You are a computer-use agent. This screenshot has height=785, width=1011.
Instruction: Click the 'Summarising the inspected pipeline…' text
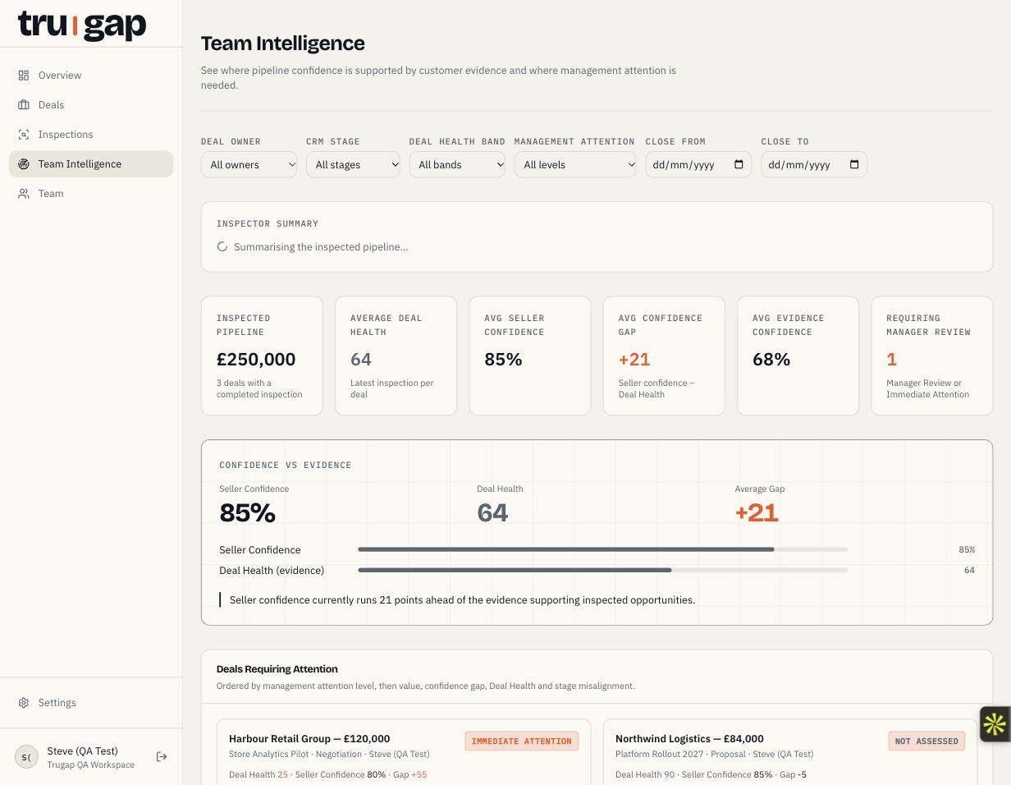click(x=321, y=247)
